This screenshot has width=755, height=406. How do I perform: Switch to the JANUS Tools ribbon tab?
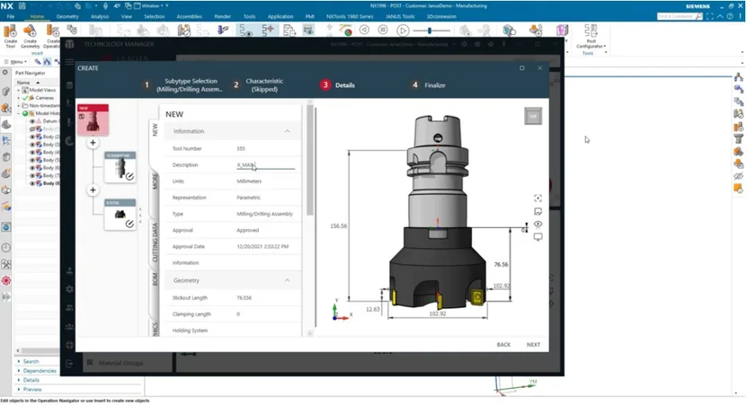coord(400,16)
